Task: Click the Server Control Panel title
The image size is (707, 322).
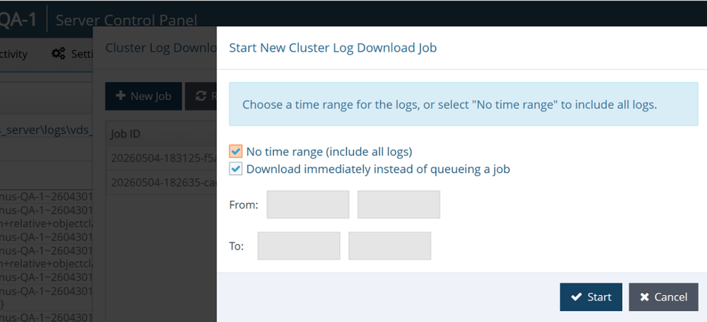Action: [x=126, y=21]
